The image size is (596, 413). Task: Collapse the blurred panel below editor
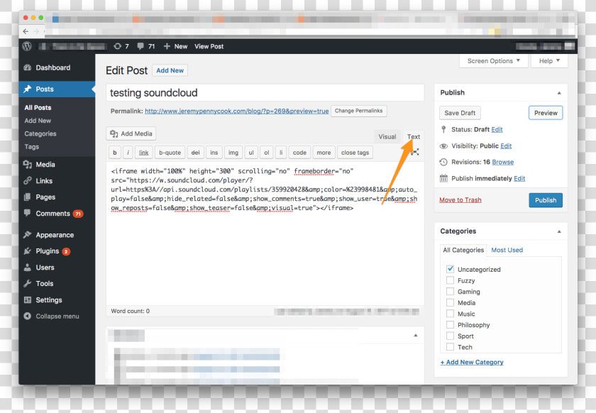(x=416, y=335)
